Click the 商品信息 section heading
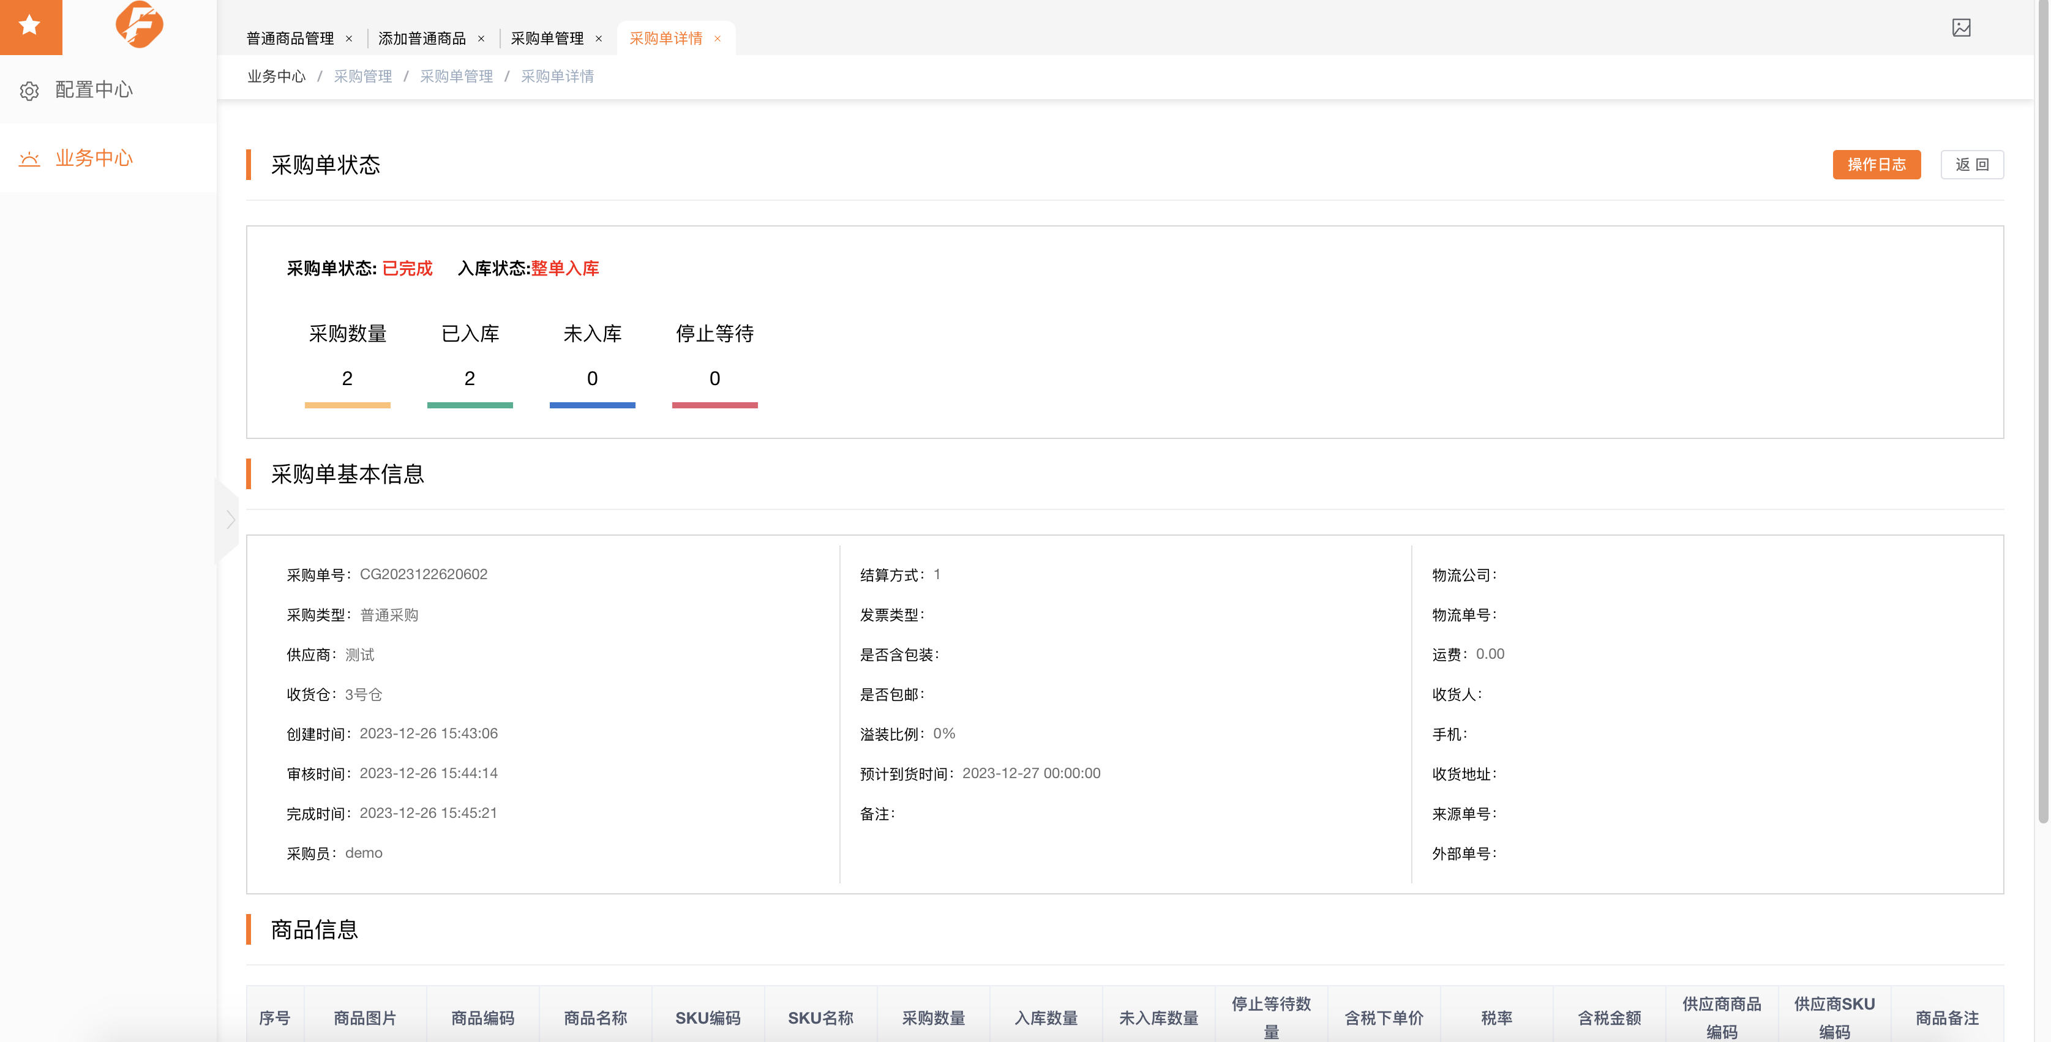This screenshot has height=1042, width=2051. pos(313,930)
